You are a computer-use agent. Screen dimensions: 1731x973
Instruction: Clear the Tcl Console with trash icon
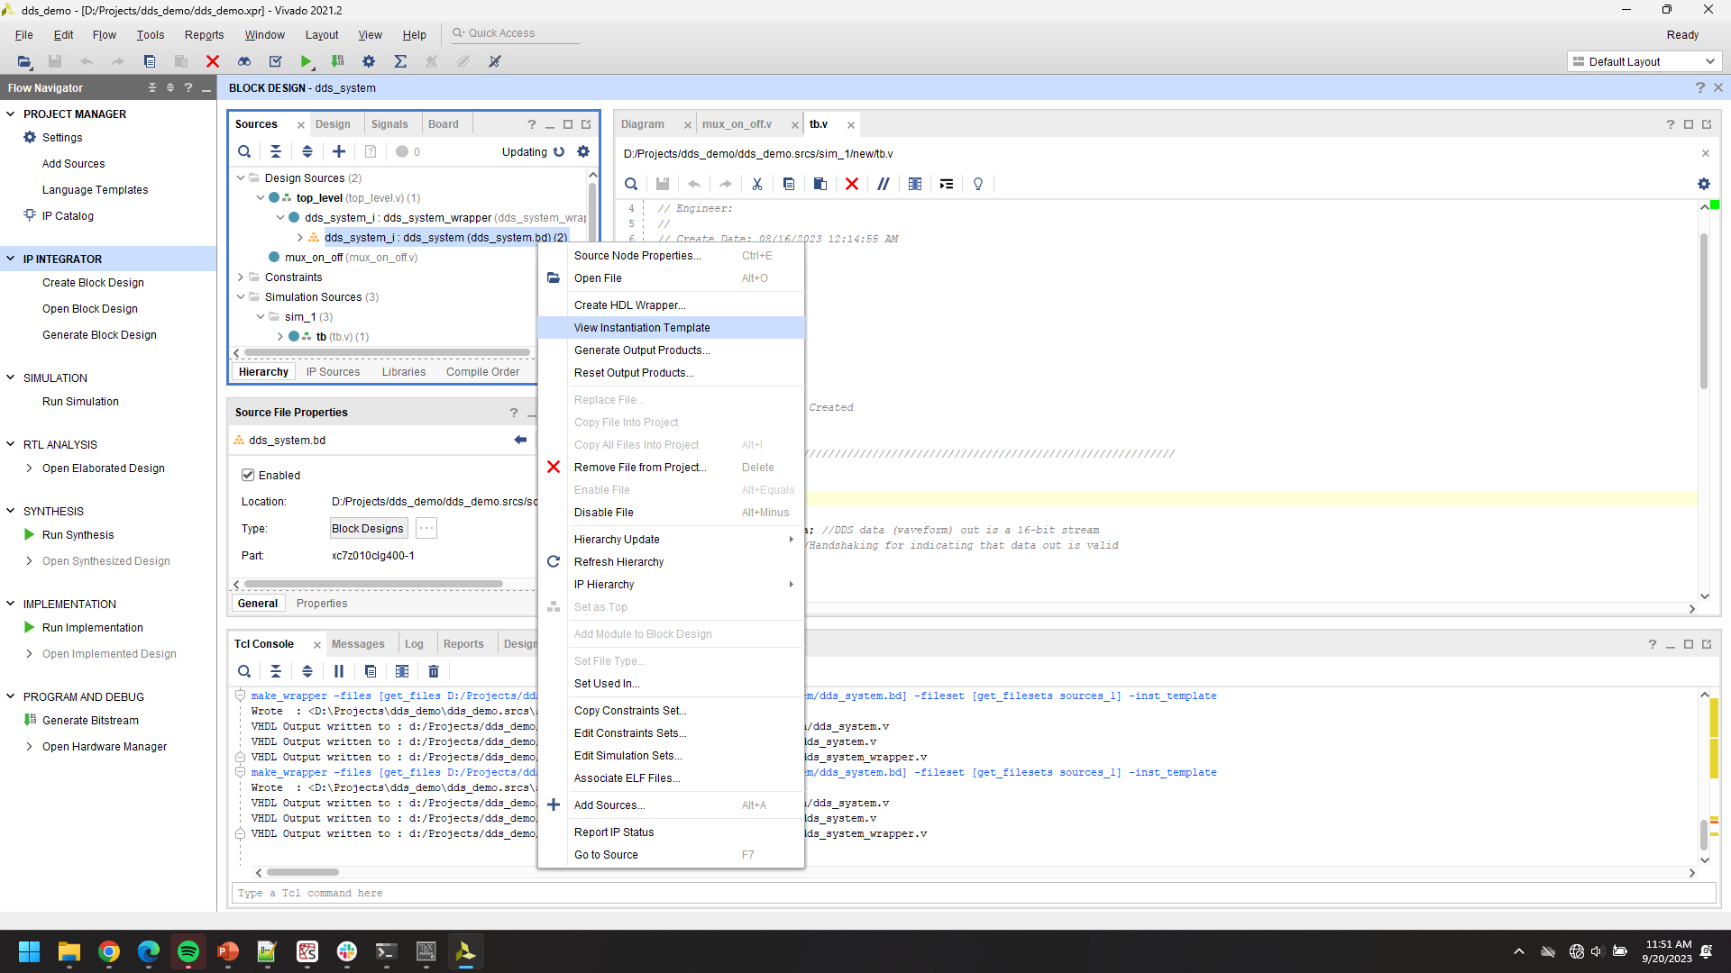(434, 671)
